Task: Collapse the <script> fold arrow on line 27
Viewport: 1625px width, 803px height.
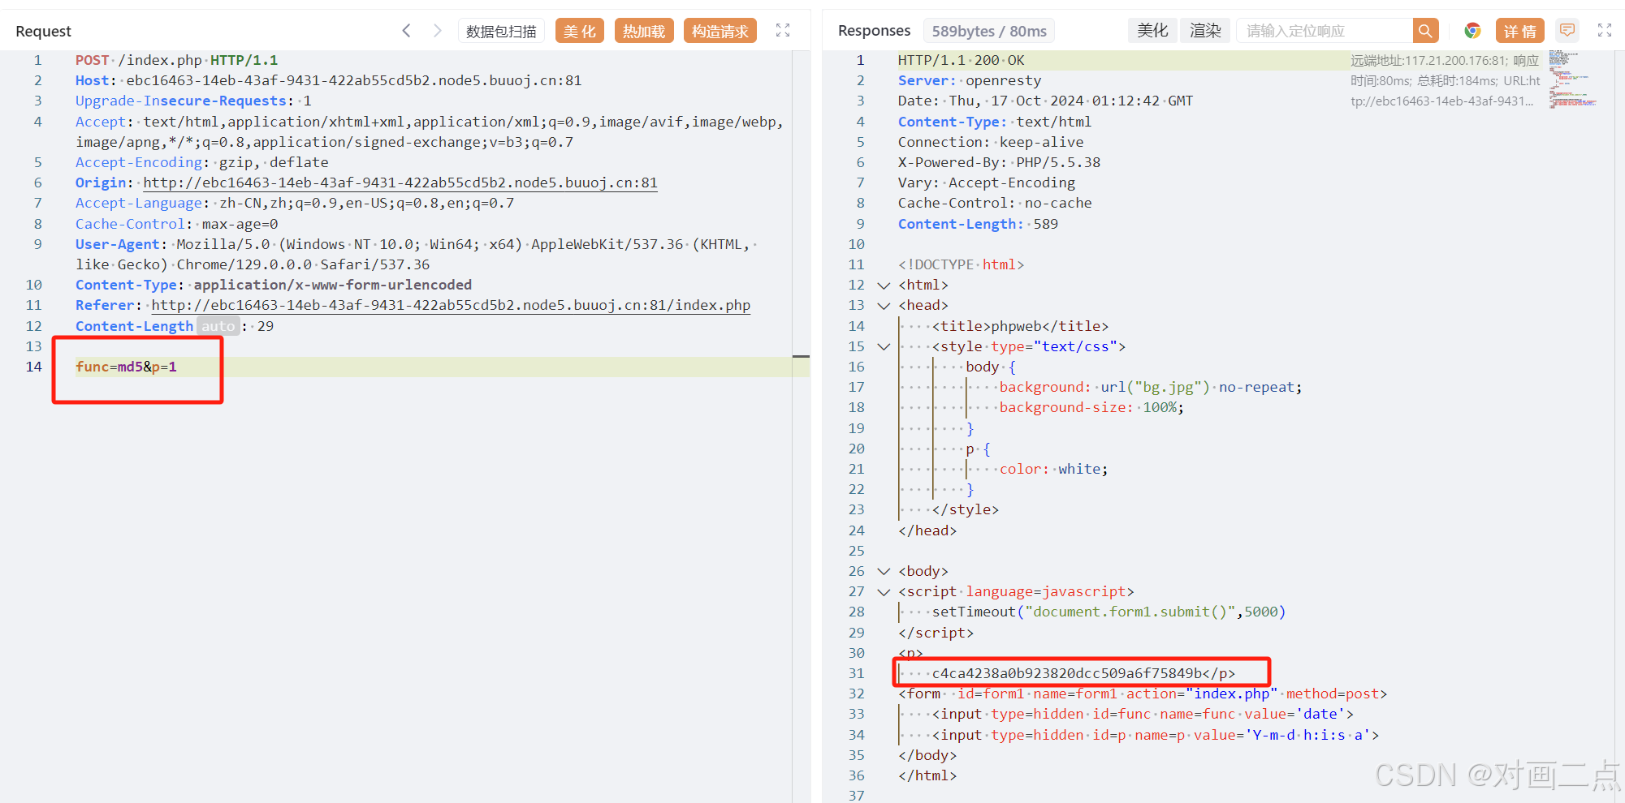Action: (884, 592)
